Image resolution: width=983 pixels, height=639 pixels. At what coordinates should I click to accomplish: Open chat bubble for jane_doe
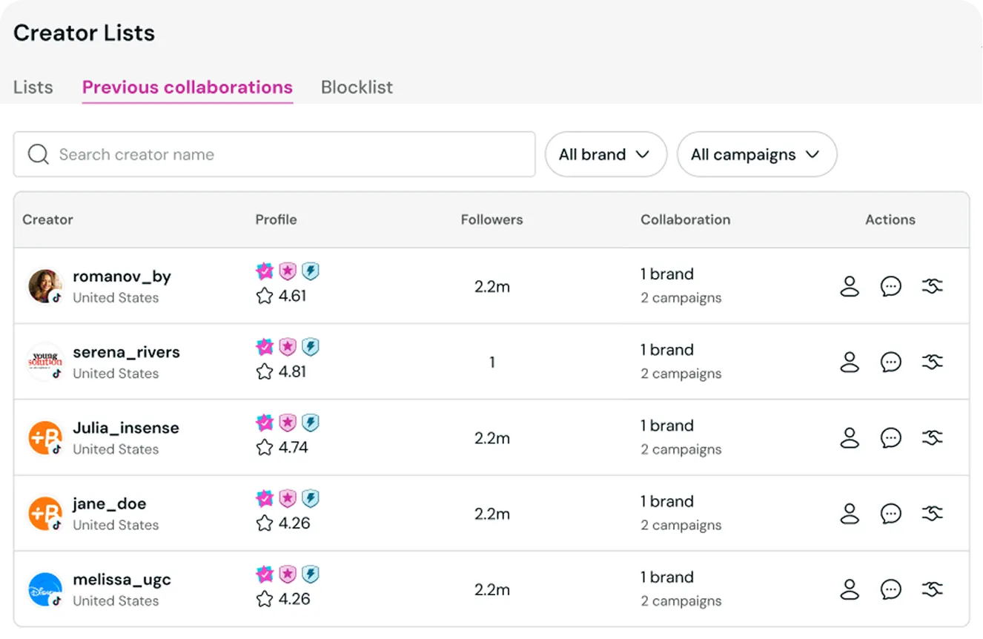click(891, 513)
